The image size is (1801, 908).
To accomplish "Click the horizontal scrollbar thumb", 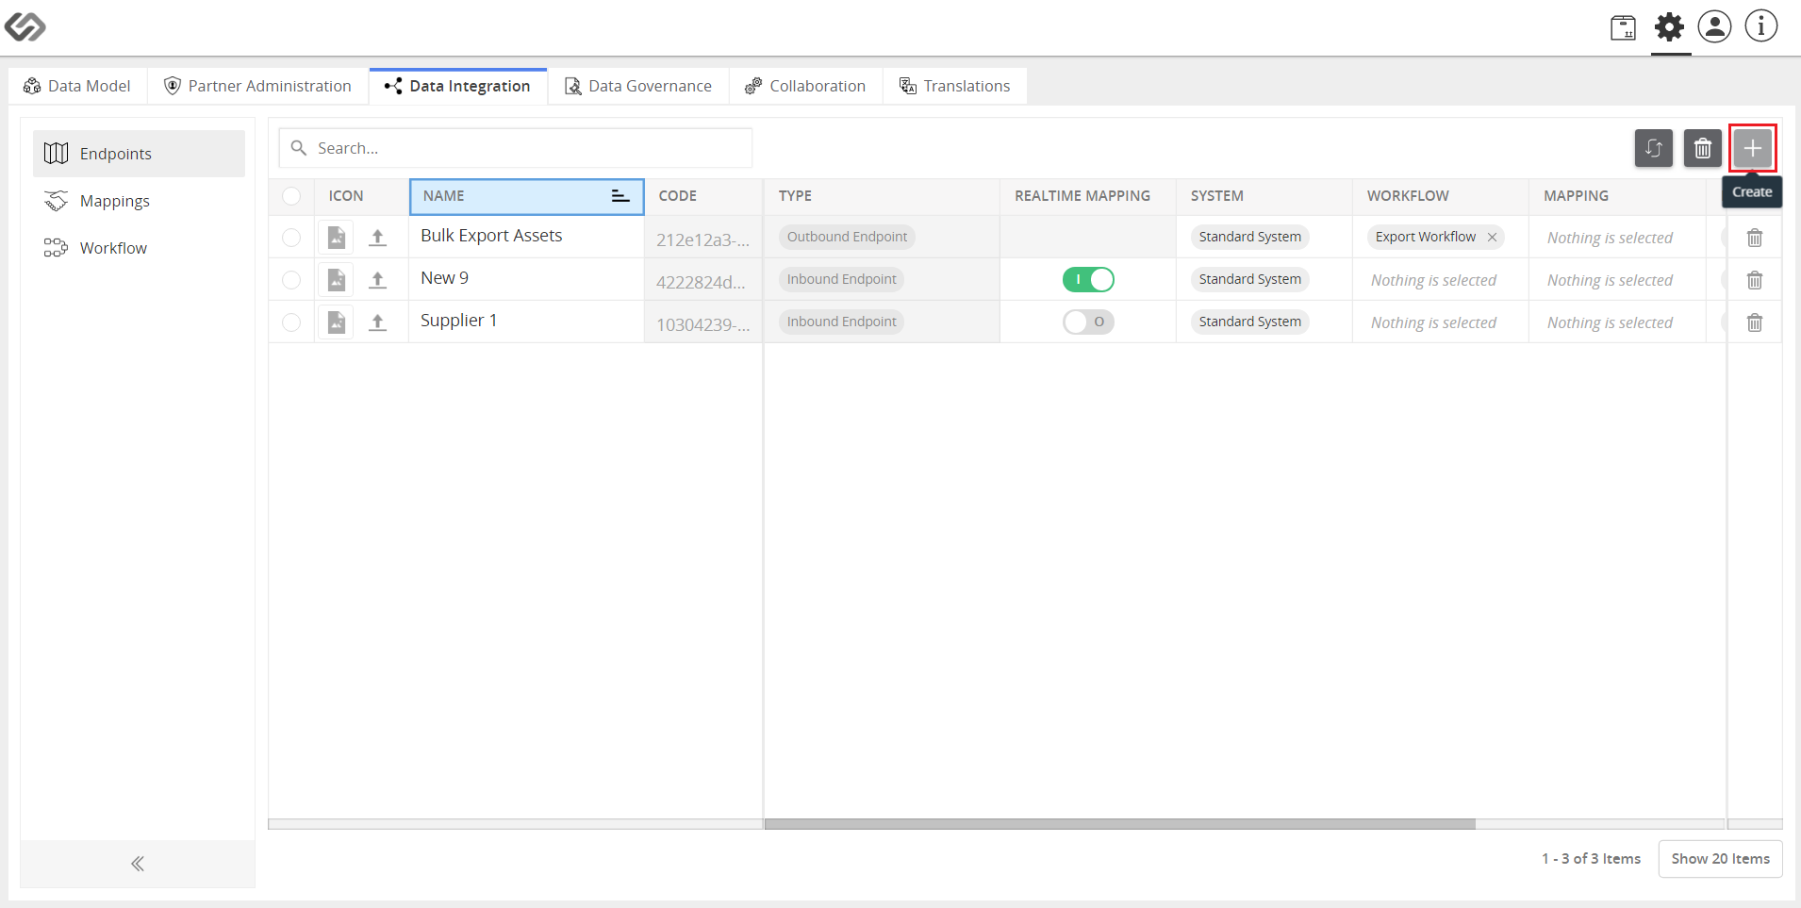I will (1119, 824).
